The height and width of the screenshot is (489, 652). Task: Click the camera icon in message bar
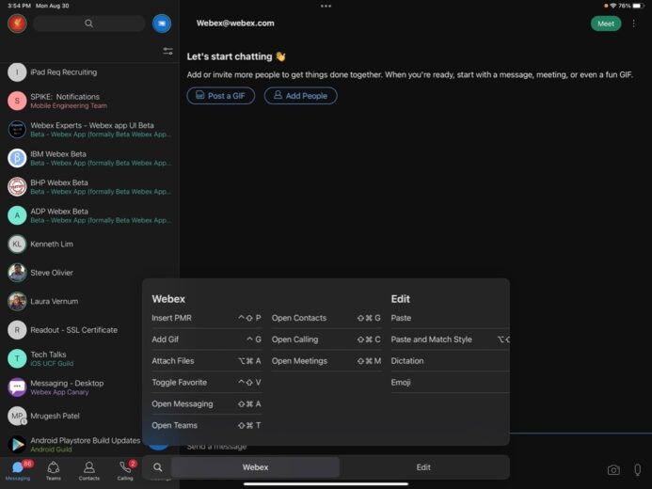tap(613, 469)
